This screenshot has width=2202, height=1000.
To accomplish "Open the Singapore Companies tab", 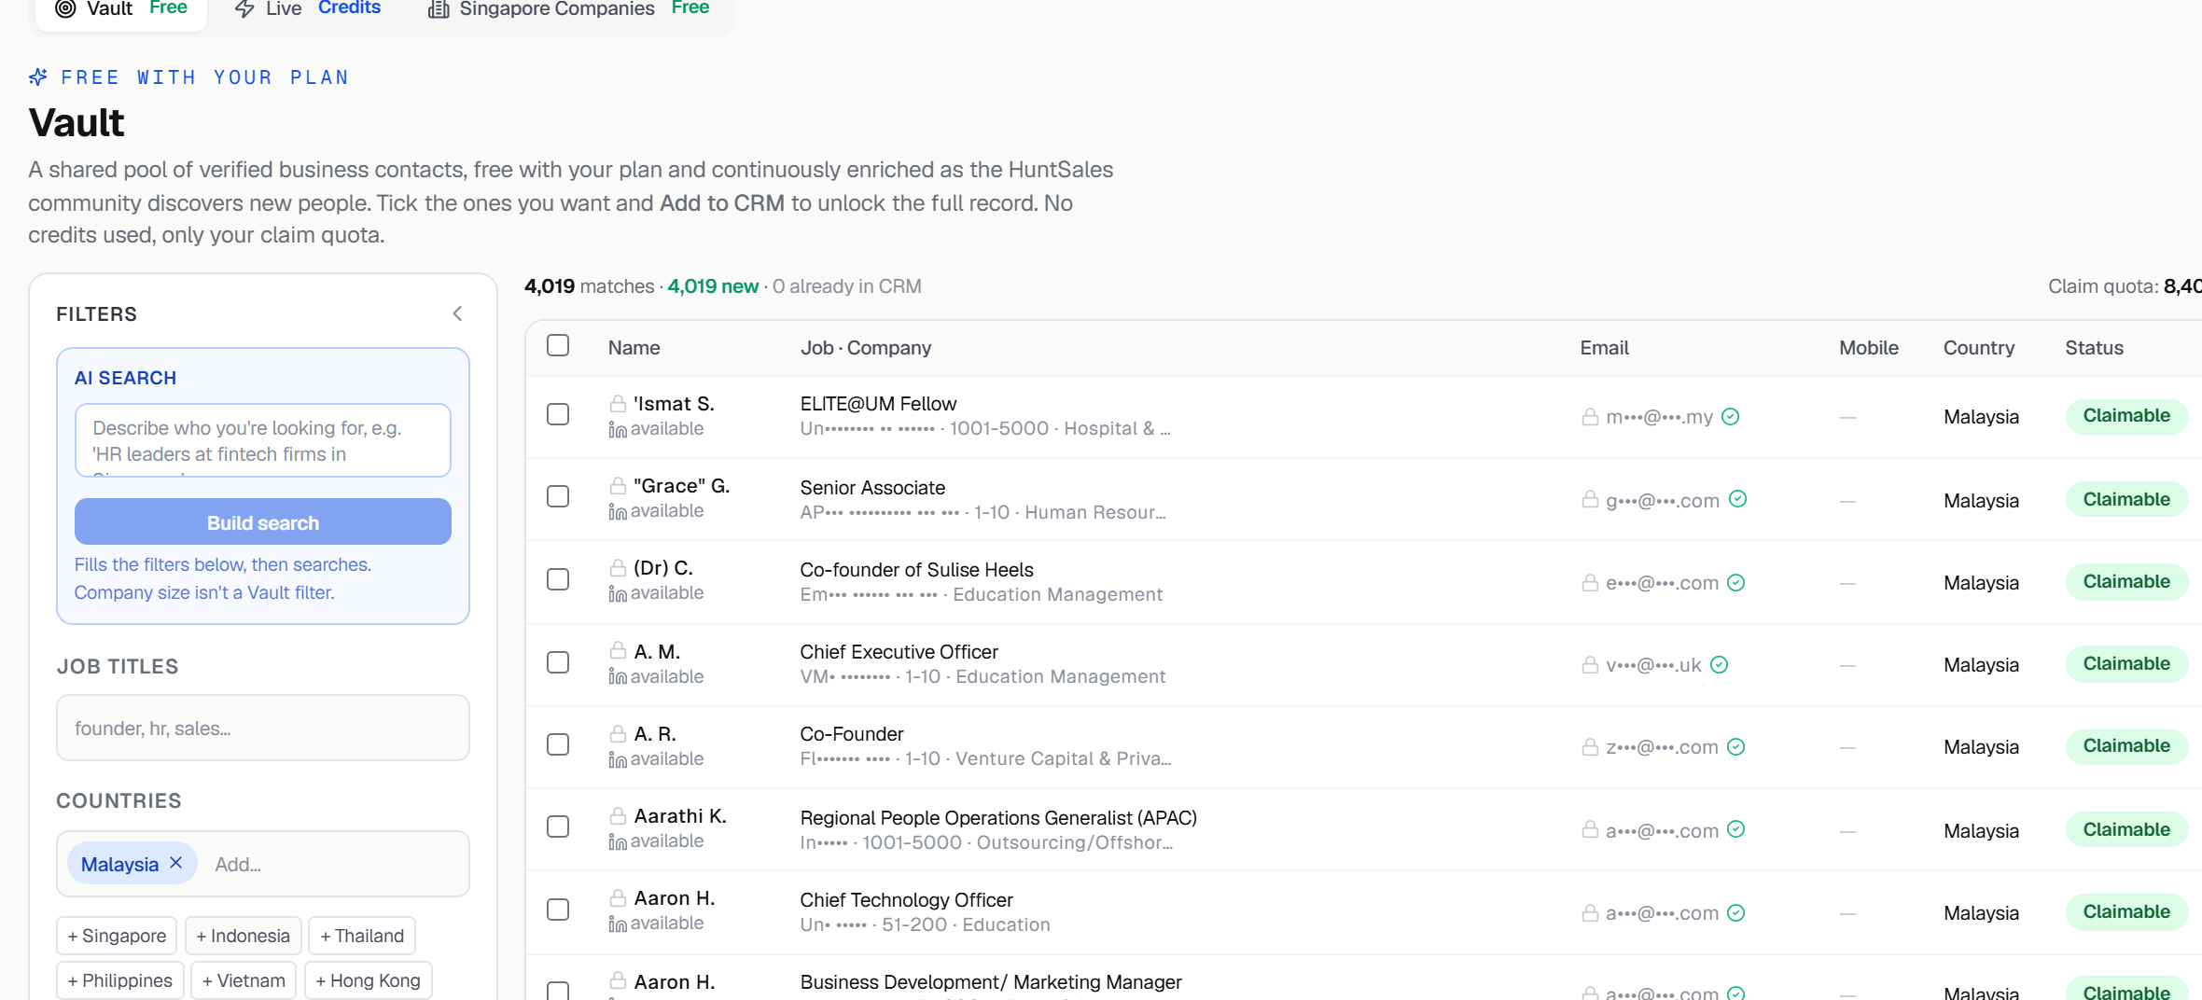I will 568,9.
